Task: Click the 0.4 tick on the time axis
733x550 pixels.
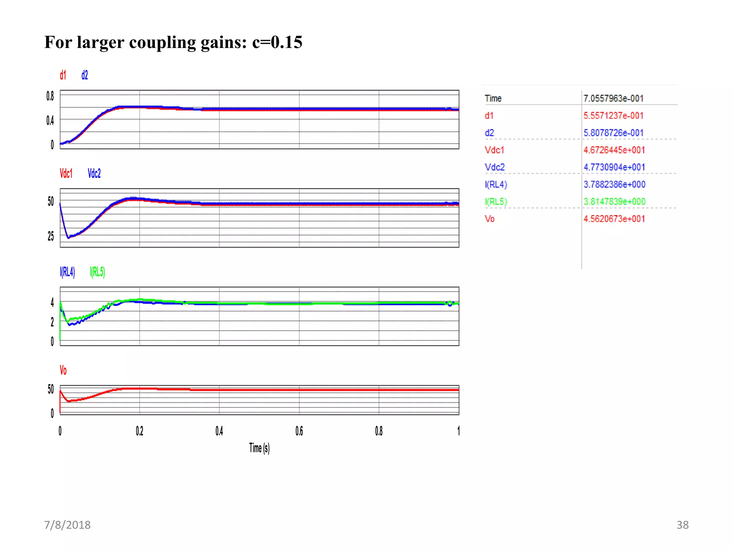Action: click(219, 431)
